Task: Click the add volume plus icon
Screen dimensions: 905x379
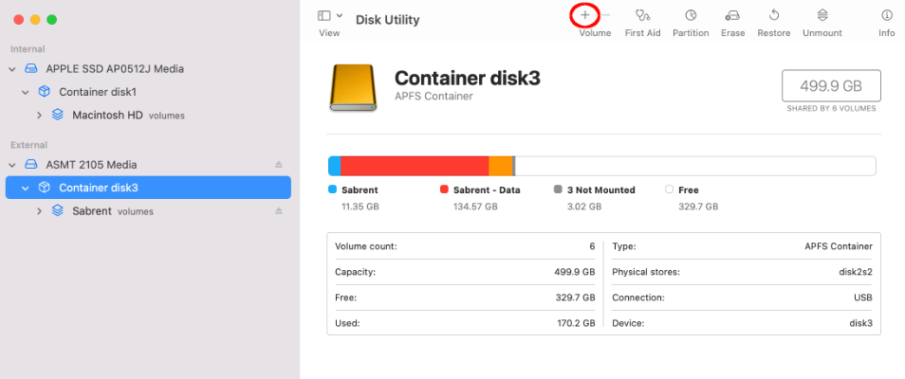Action: tap(584, 15)
